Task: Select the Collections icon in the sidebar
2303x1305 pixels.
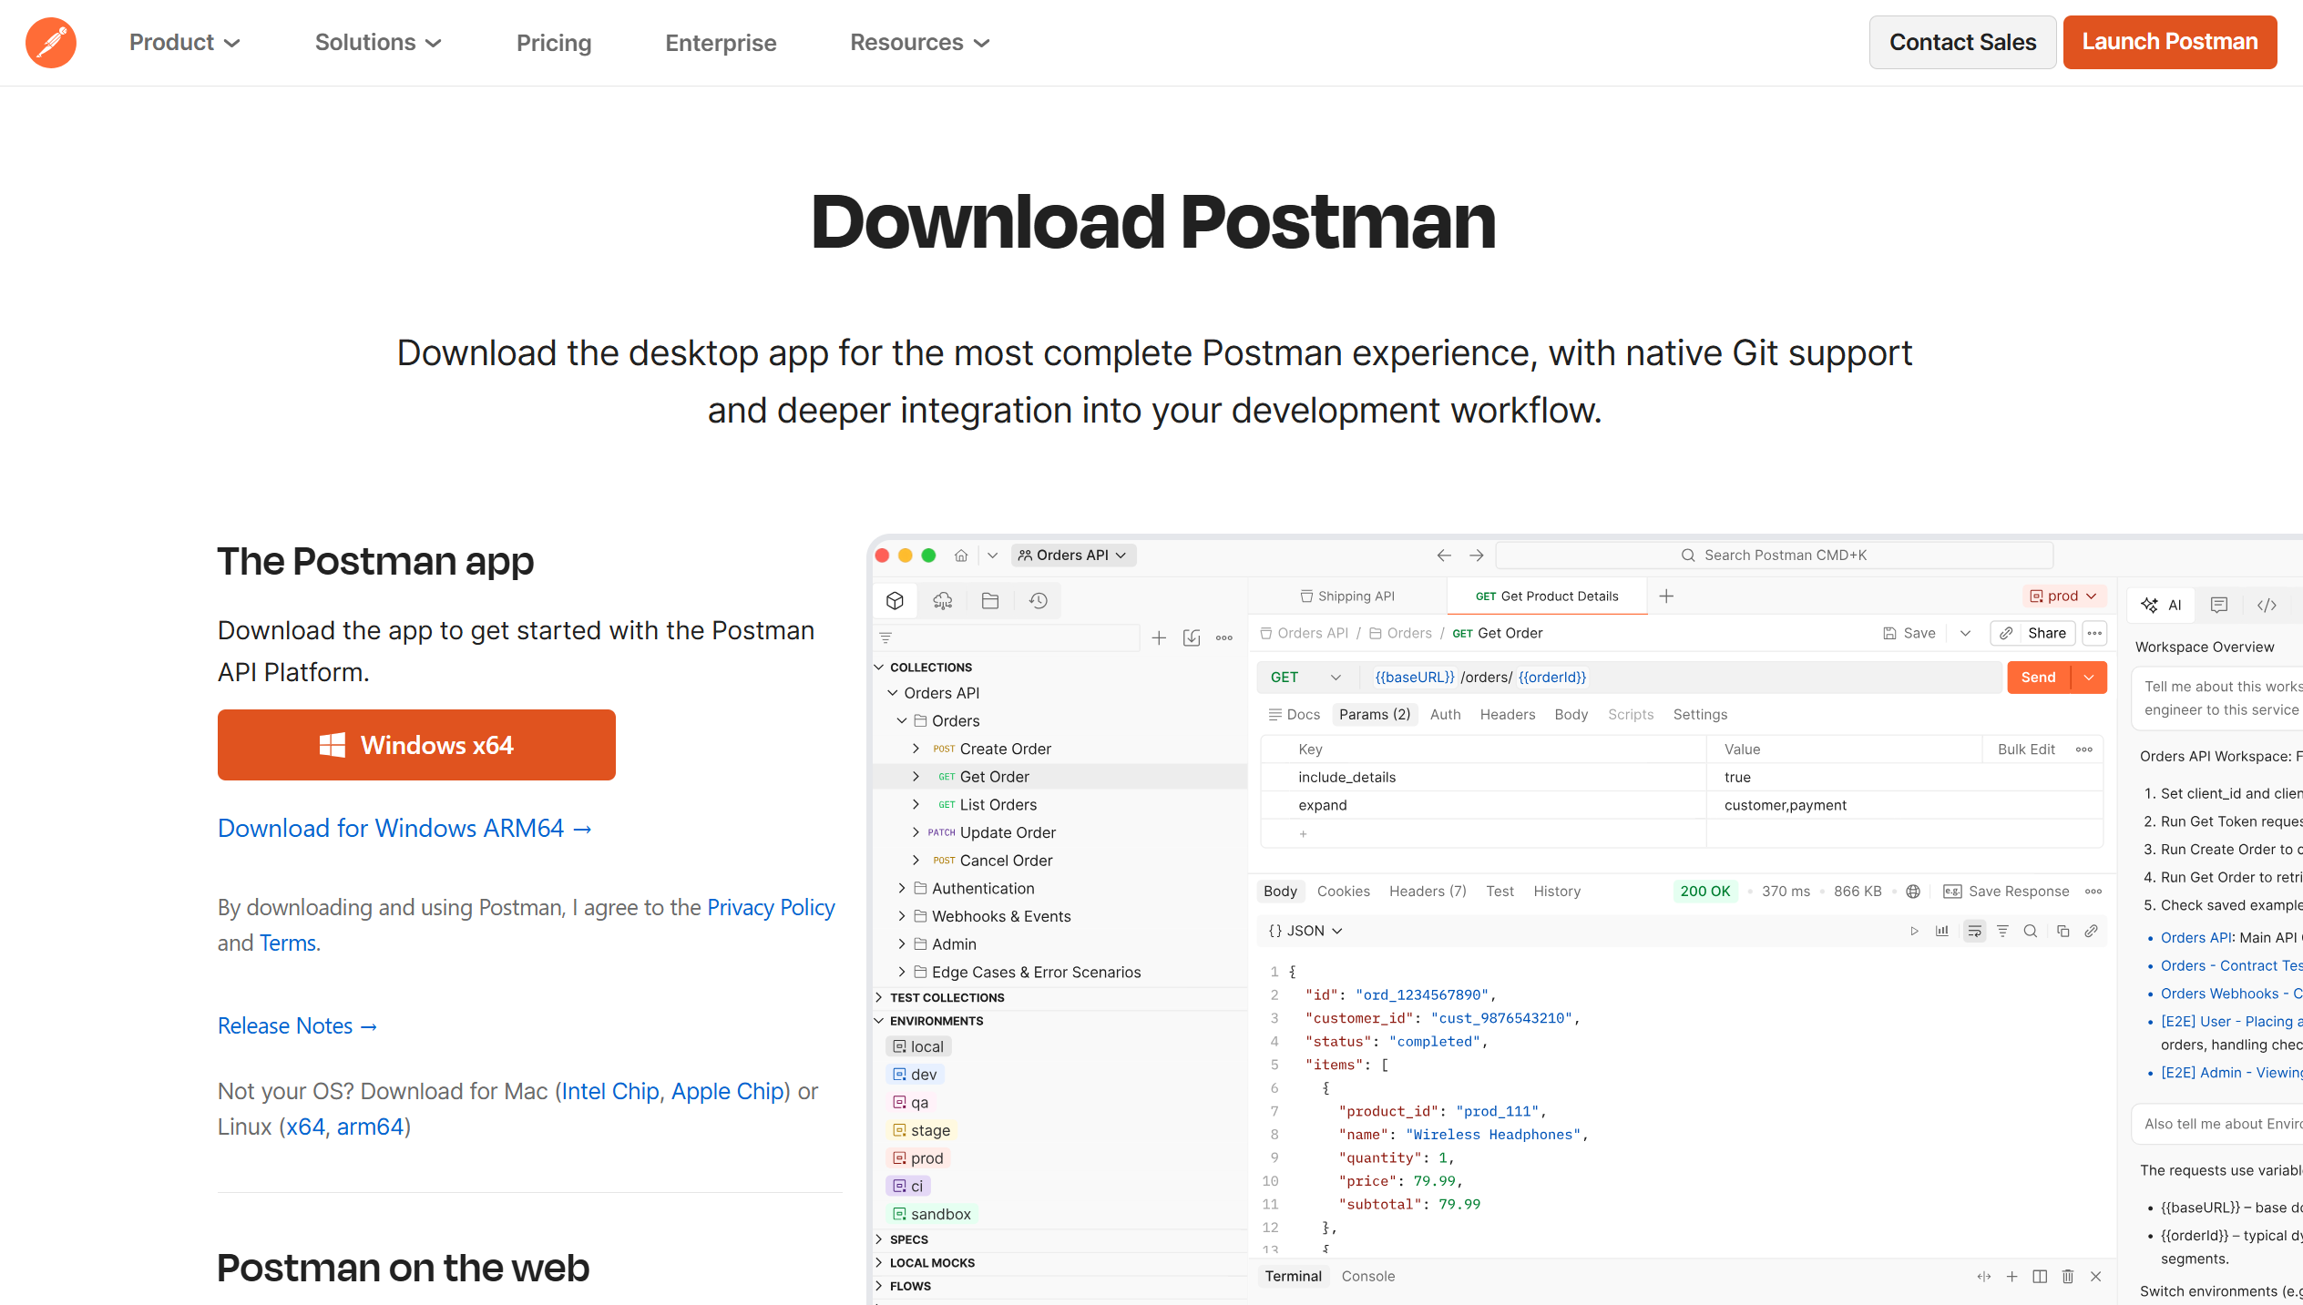Action: [x=895, y=600]
